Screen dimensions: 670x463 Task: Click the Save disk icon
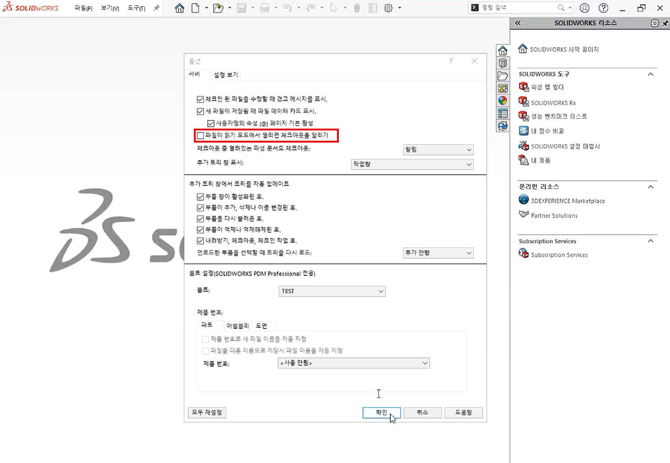tap(242, 8)
